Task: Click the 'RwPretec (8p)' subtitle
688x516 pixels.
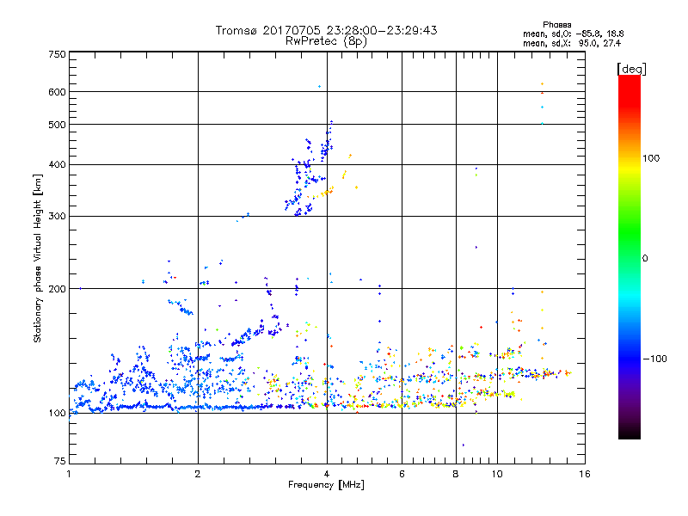Action: [326, 41]
